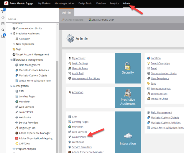Select Program Analysis in tree
This screenshot has height=153, width=184.
click(x=26, y=149)
